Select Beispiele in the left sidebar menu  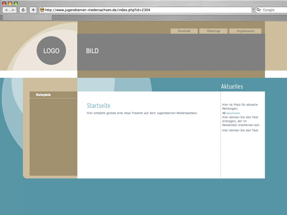coord(43,95)
